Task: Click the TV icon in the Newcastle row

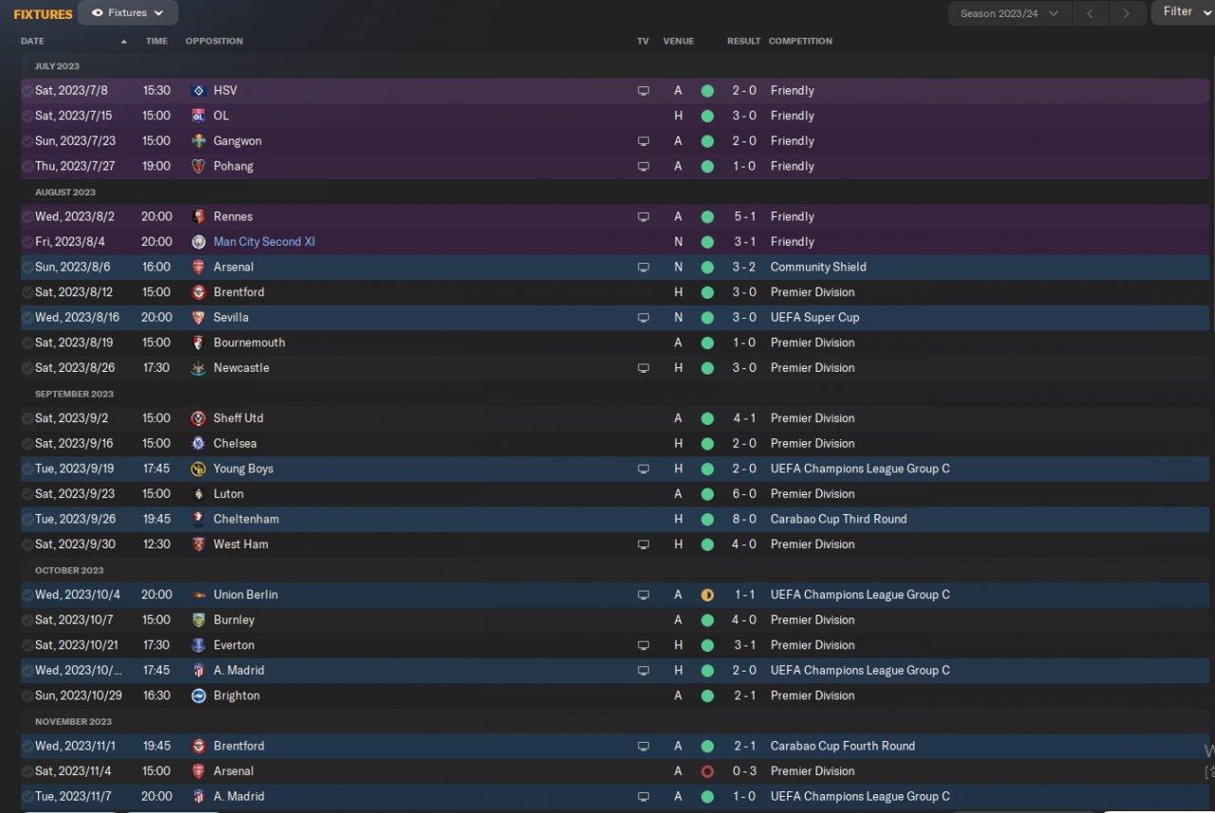Action: tap(644, 368)
